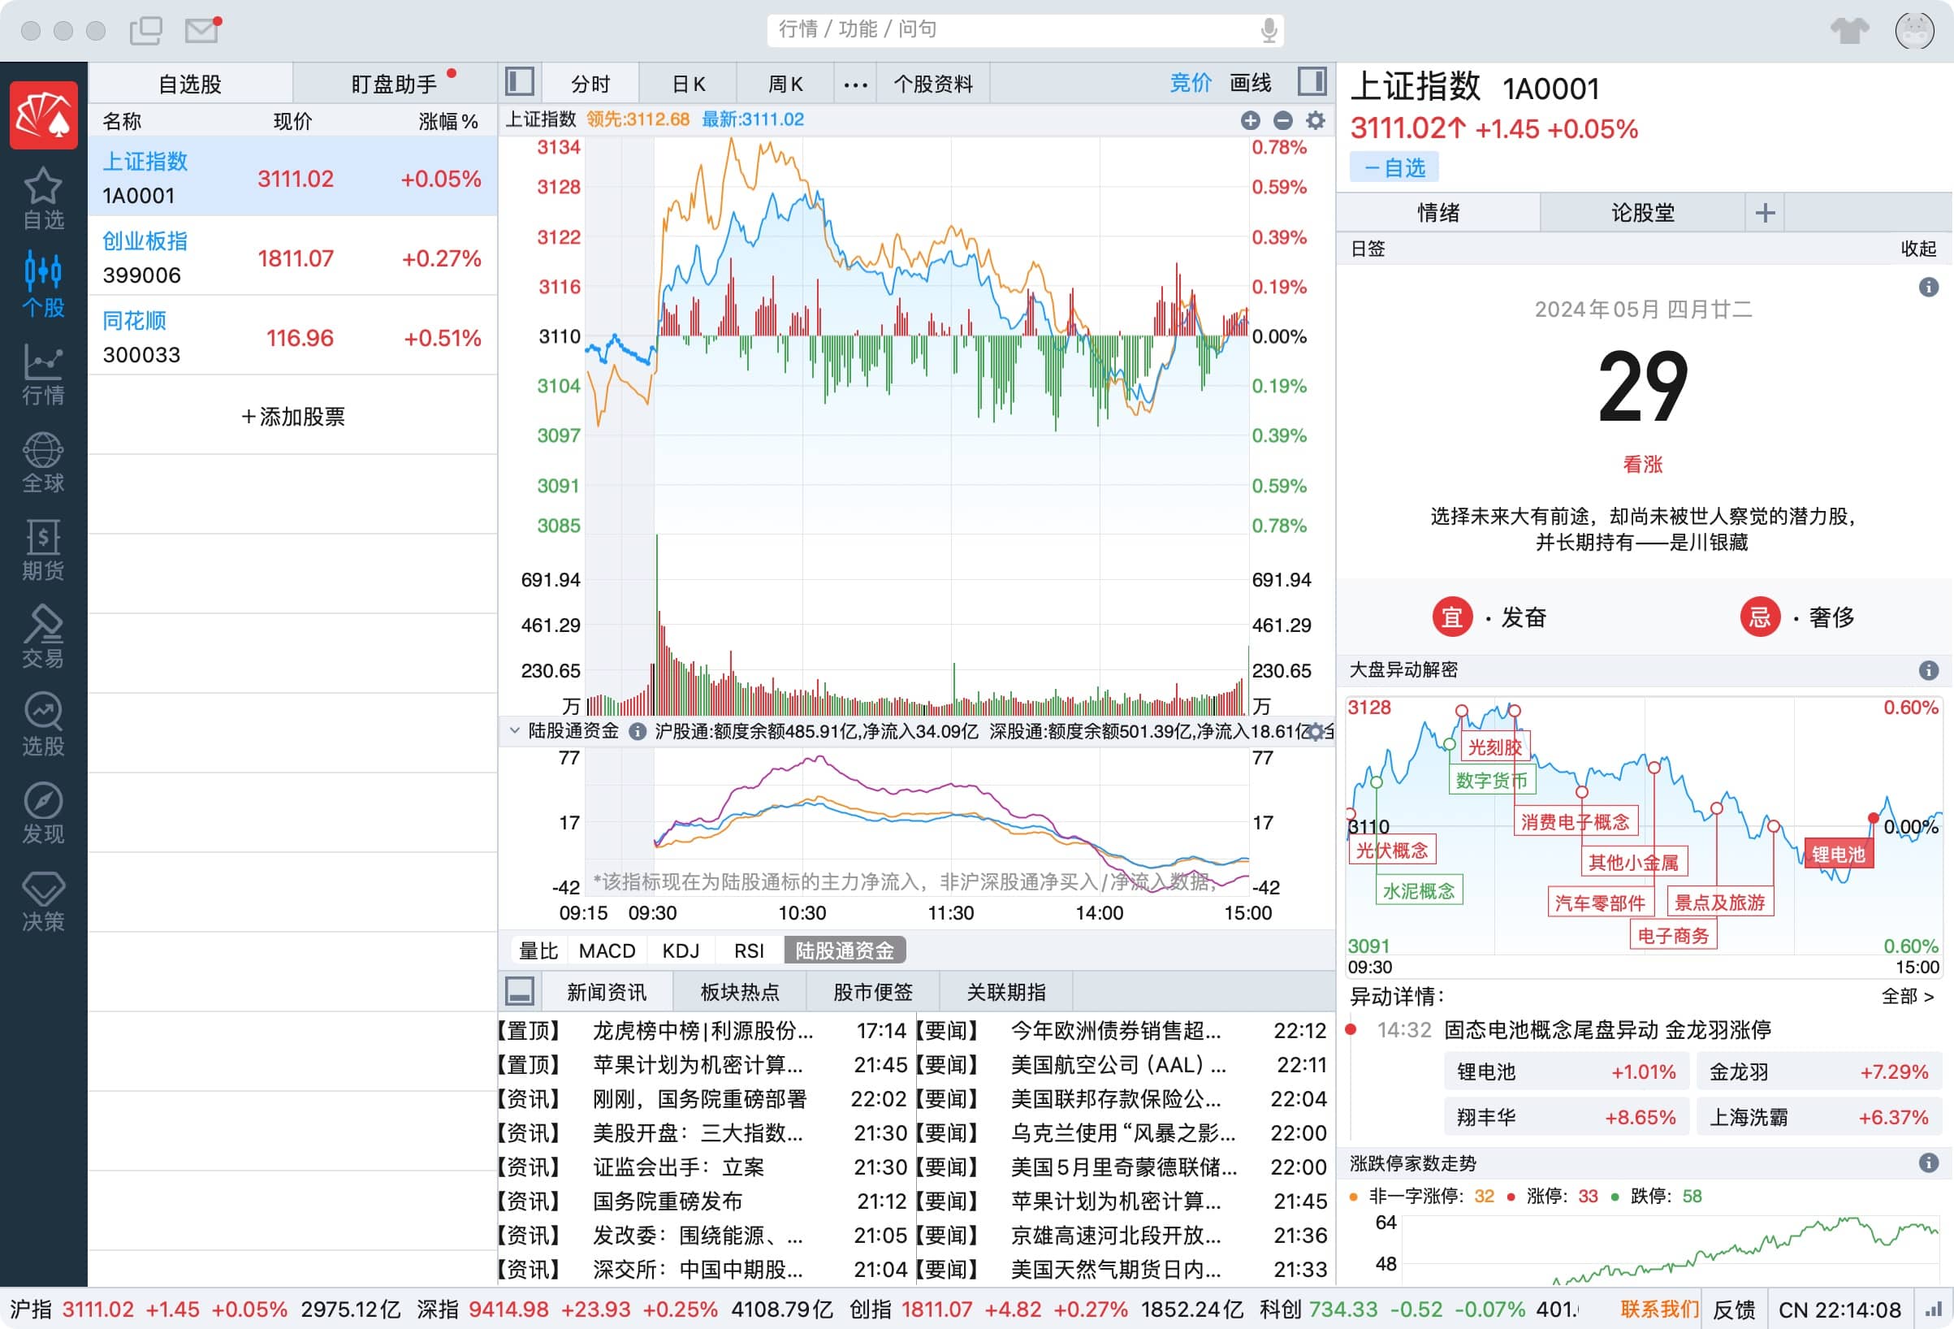Open 陆股通资金 indicator settings gear
The height and width of the screenshot is (1329, 1954).
(1316, 731)
